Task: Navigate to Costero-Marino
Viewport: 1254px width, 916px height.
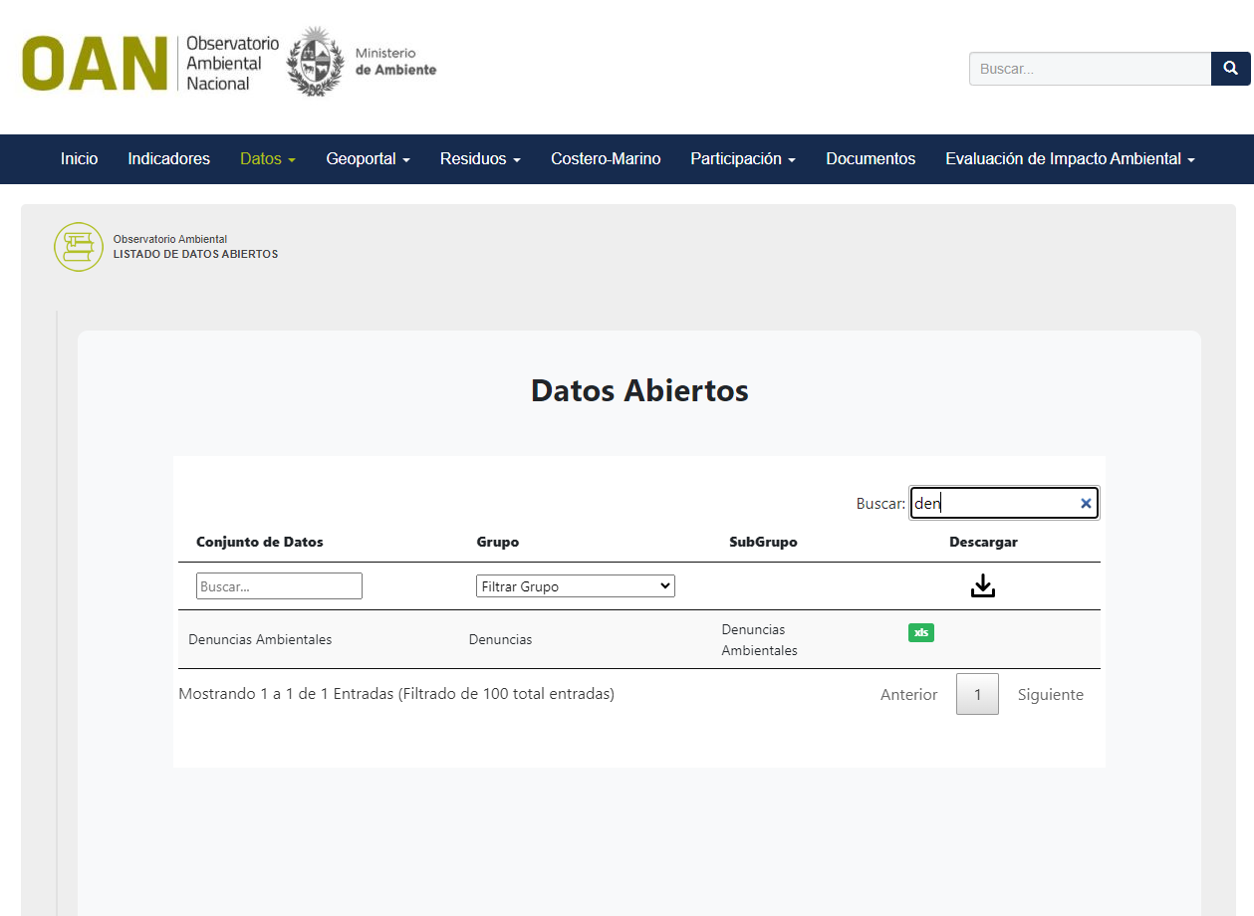Action: click(606, 159)
